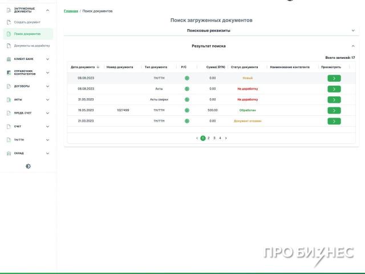Collapse the Загруженные документы section
365x274 pixels.
(x=47, y=10)
